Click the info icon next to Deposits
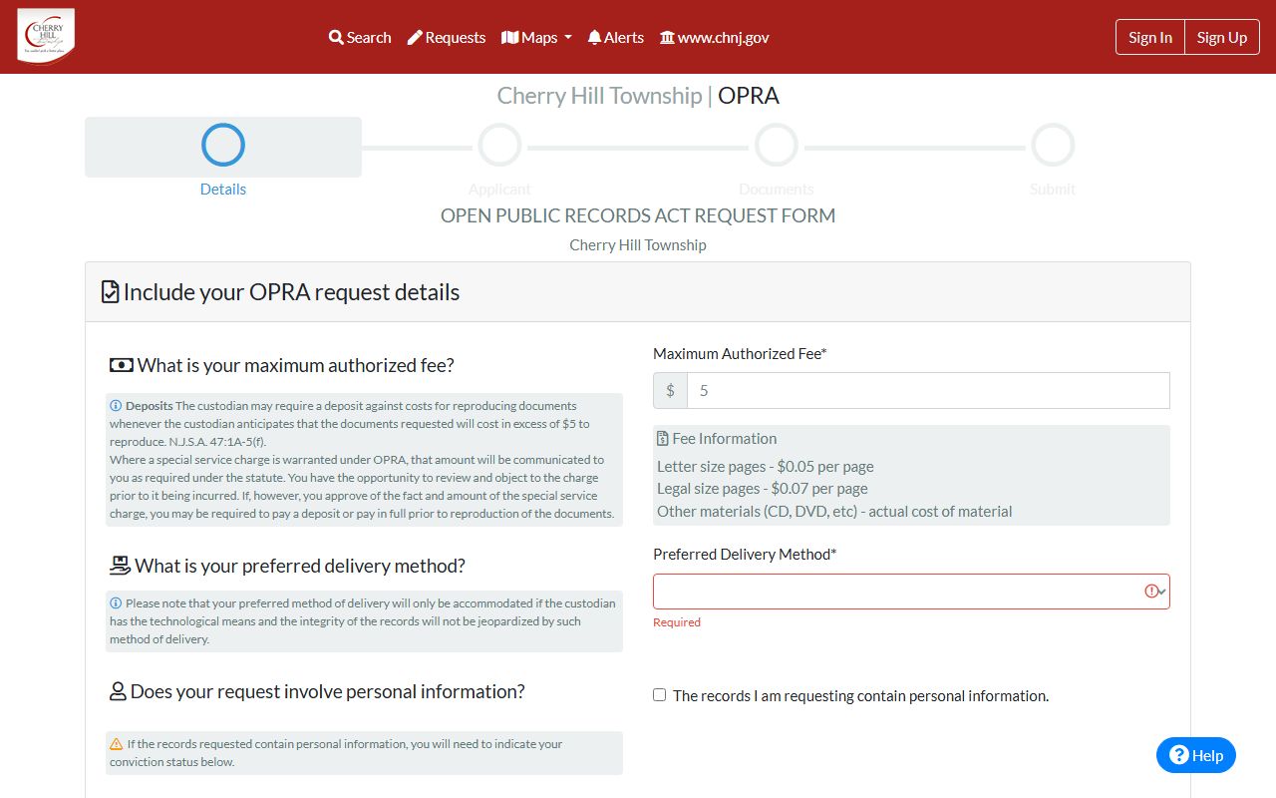Viewport: 1276px width, 798px height. [x=116, y=406]
